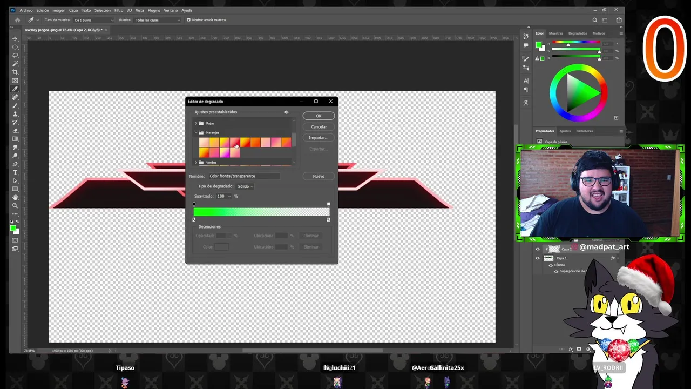This screenshot has width=691, height=389.
Task: Select the left green color stop on gradient
Action: (194, 220)
